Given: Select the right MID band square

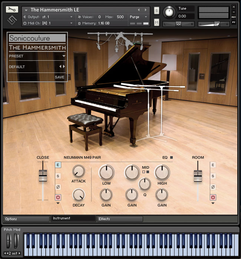Looking at the screenshot, I should pos(148,172).
